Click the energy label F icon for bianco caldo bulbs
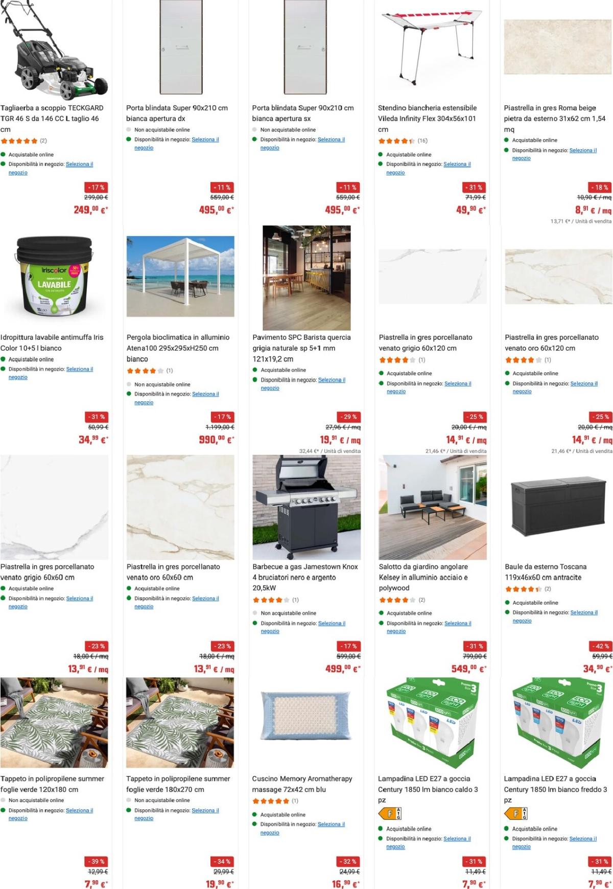The width and height of the screenshot is (613, 889). coord(390,813)
